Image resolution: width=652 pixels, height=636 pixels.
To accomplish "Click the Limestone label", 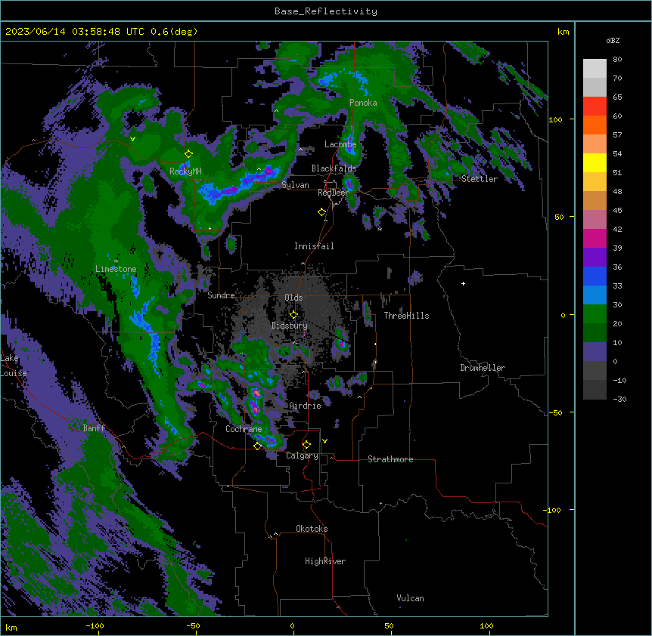I will point(116,269).
